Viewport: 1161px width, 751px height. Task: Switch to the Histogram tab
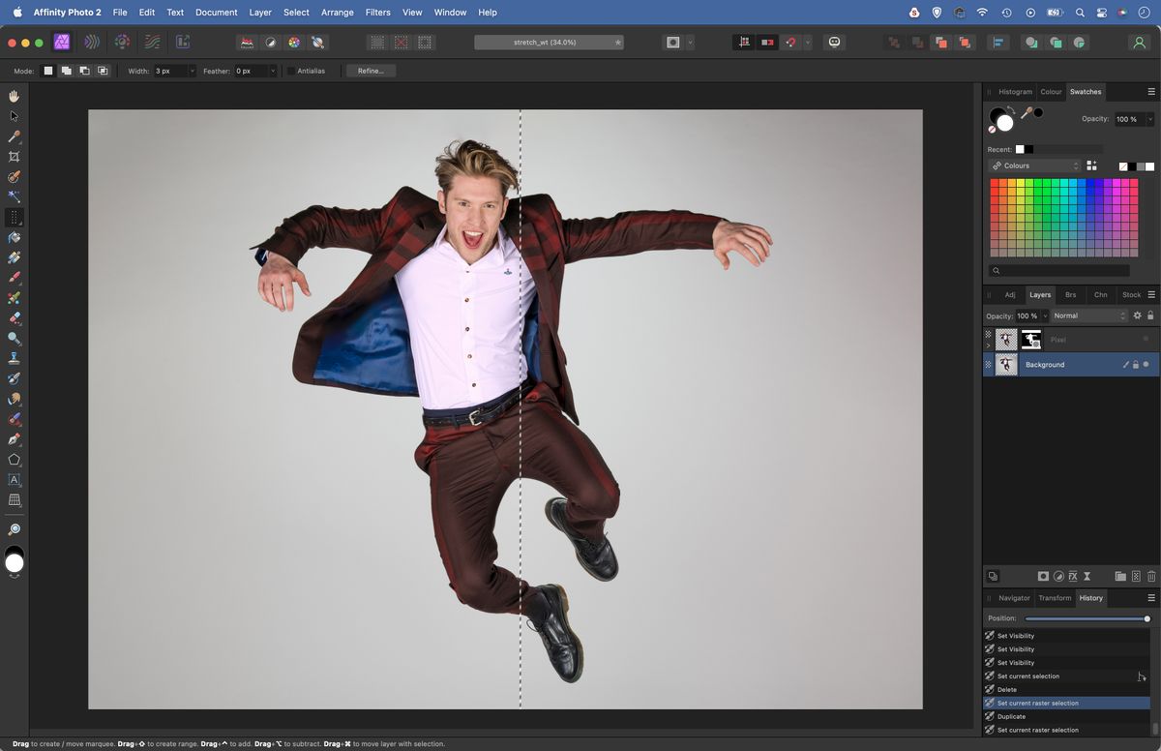point(1016,91)
